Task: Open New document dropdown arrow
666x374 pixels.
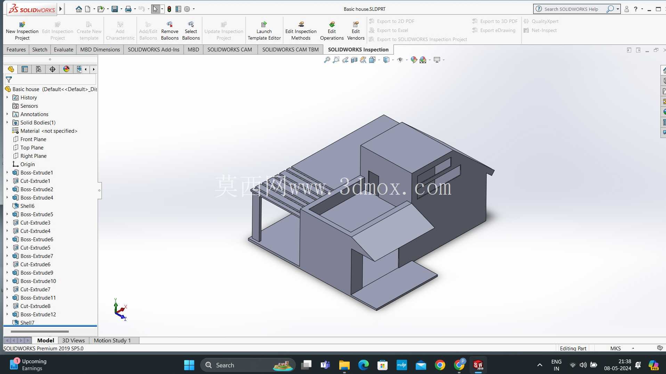Action: [x=94, y=9]
